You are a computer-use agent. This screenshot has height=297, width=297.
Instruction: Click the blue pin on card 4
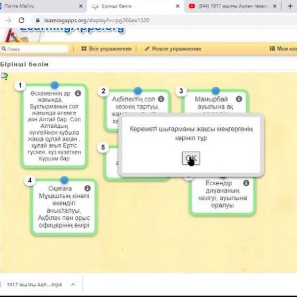(64, 180)
